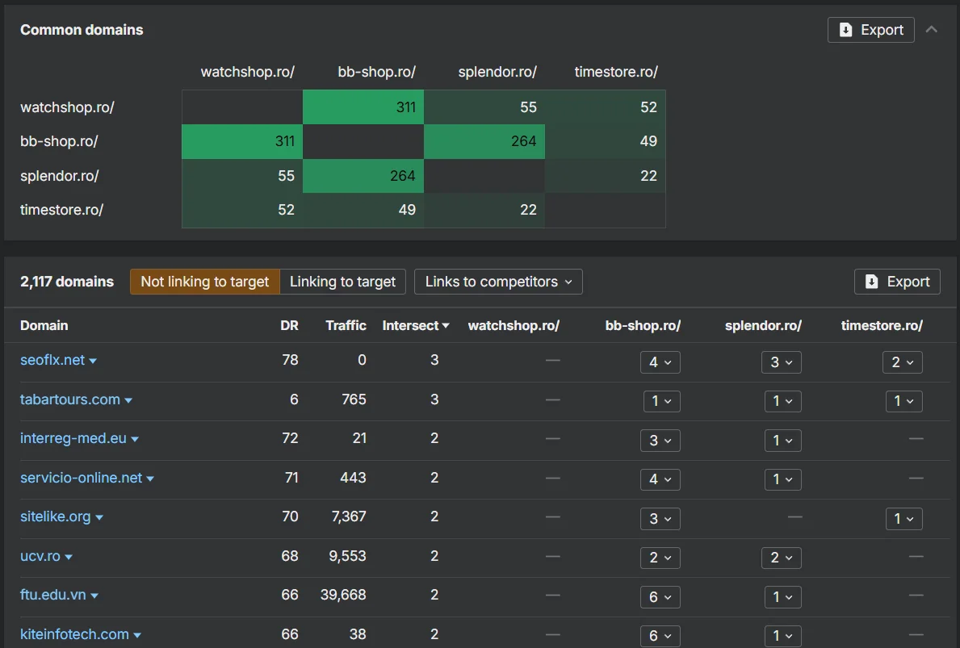Expand sitelike.org timestore.ro links count 1
Screen dimensions: 960x648
904,519
